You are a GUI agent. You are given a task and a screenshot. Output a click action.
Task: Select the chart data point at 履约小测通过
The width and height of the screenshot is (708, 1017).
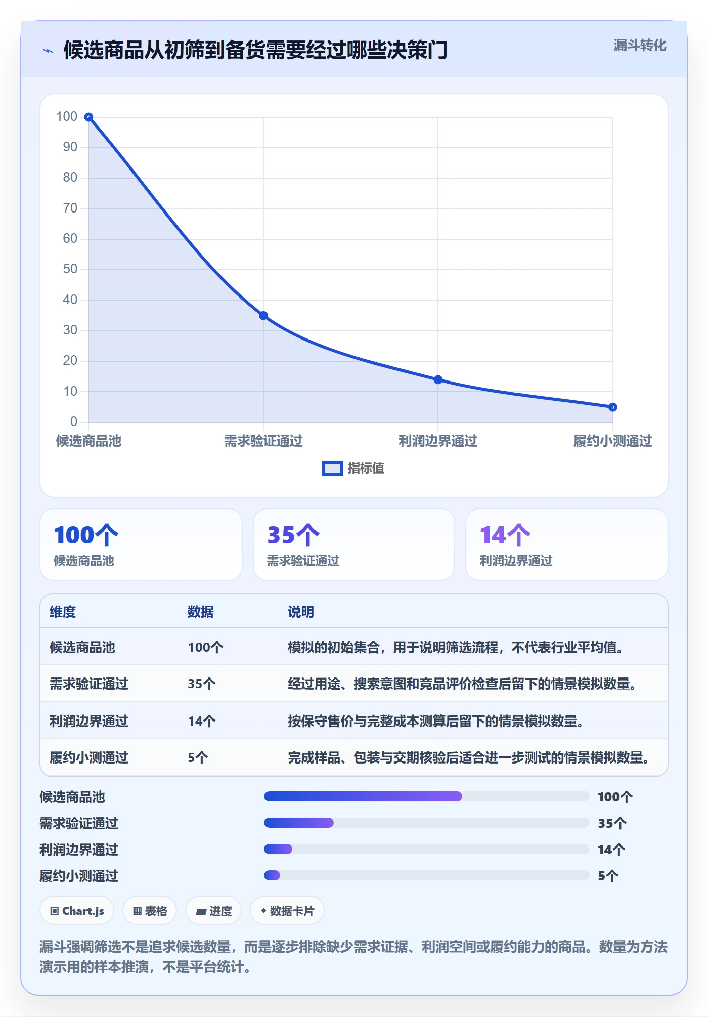pos(612,407)
